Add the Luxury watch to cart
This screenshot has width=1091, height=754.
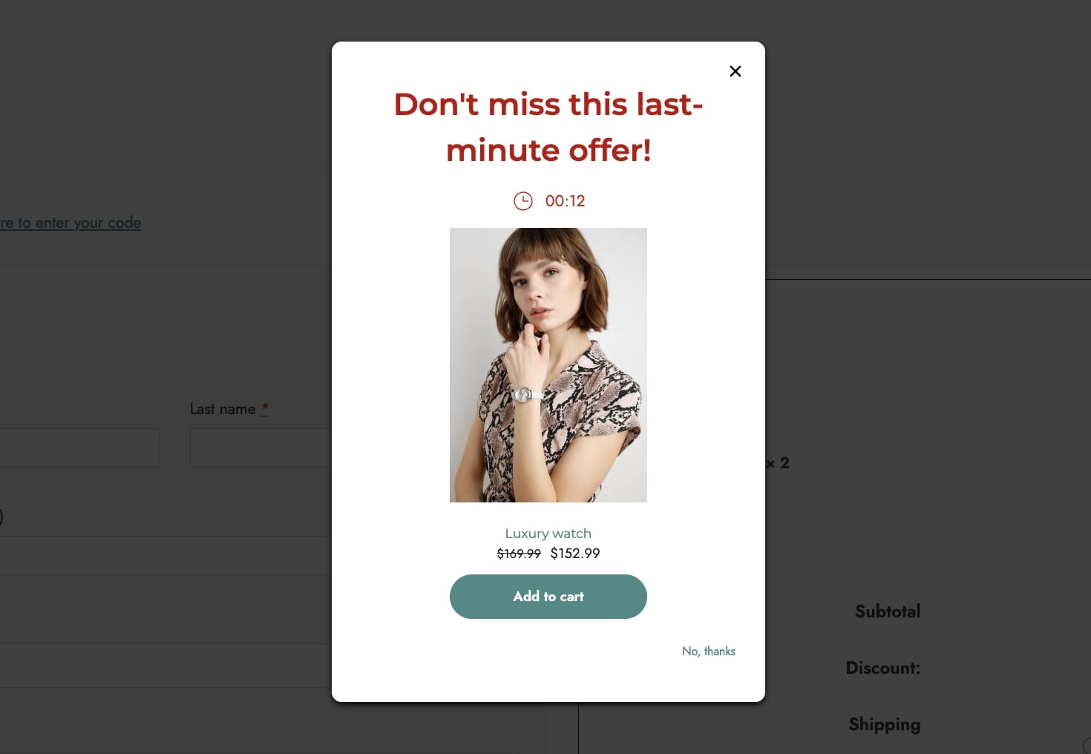click(x=548, y=597)
